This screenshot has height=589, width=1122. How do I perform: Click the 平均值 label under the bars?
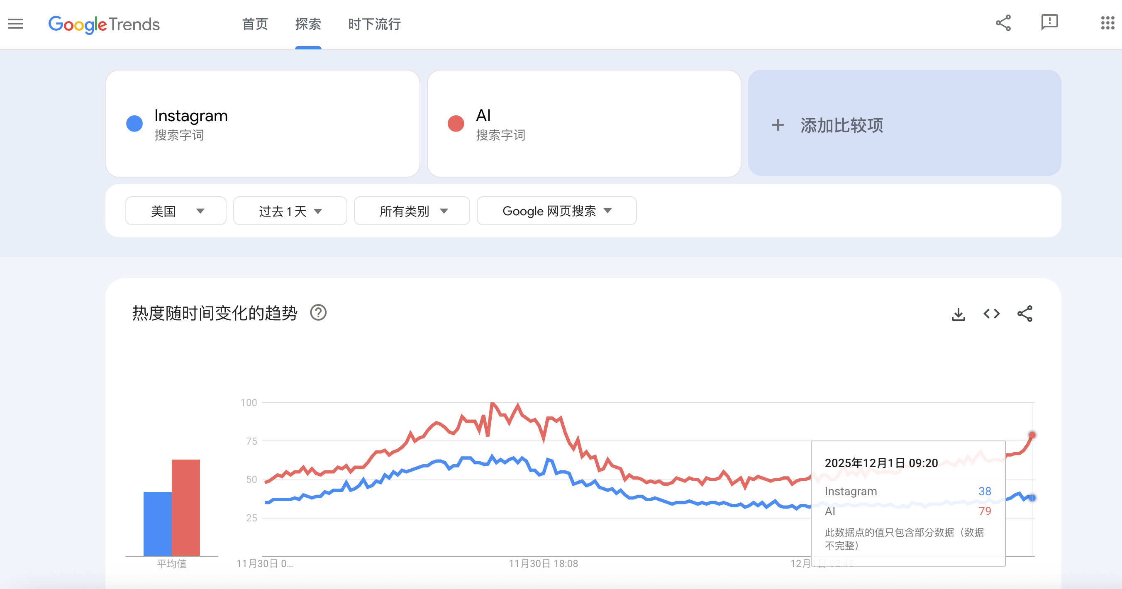[x=172, y=564]
